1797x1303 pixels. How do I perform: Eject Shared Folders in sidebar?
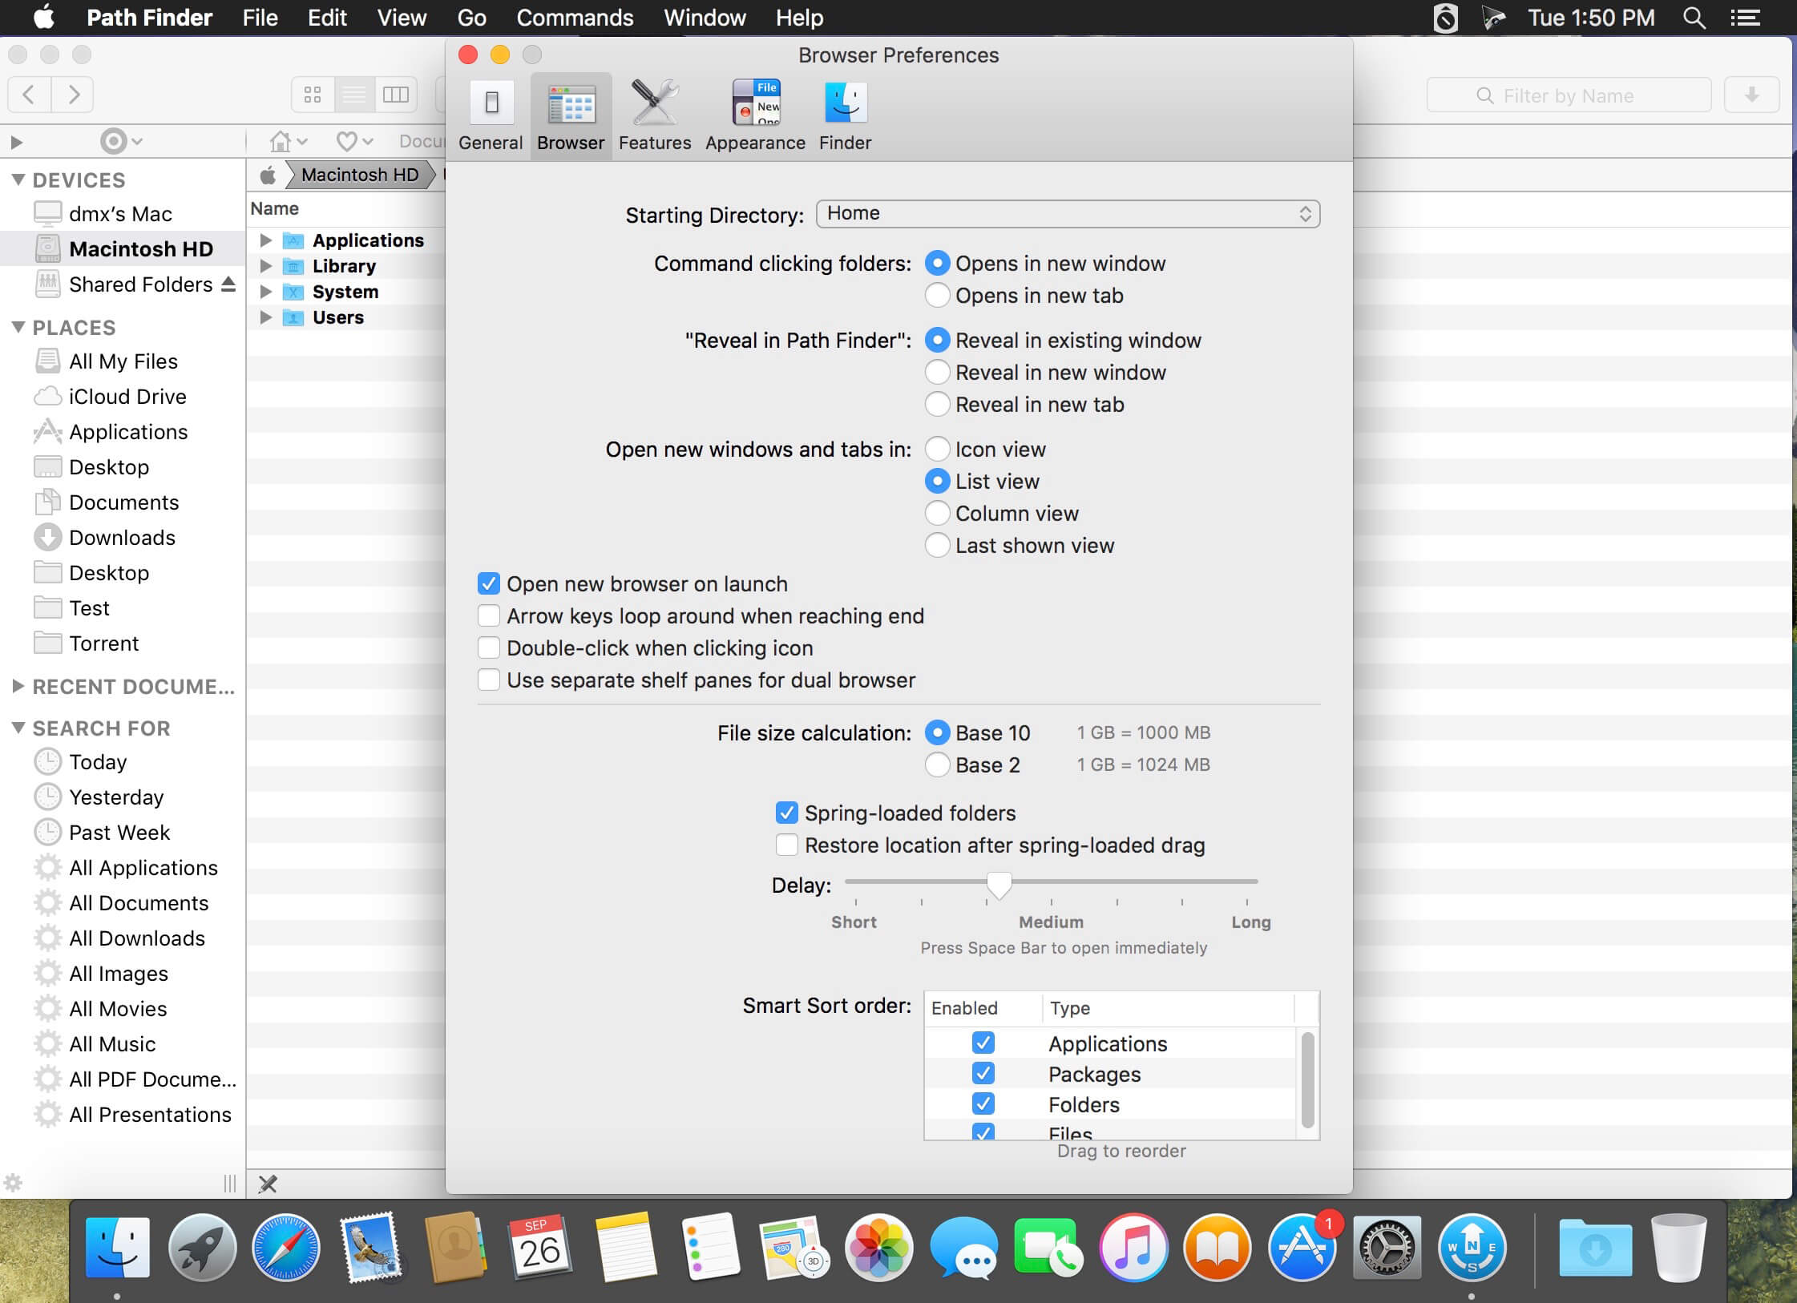point(228,284)
